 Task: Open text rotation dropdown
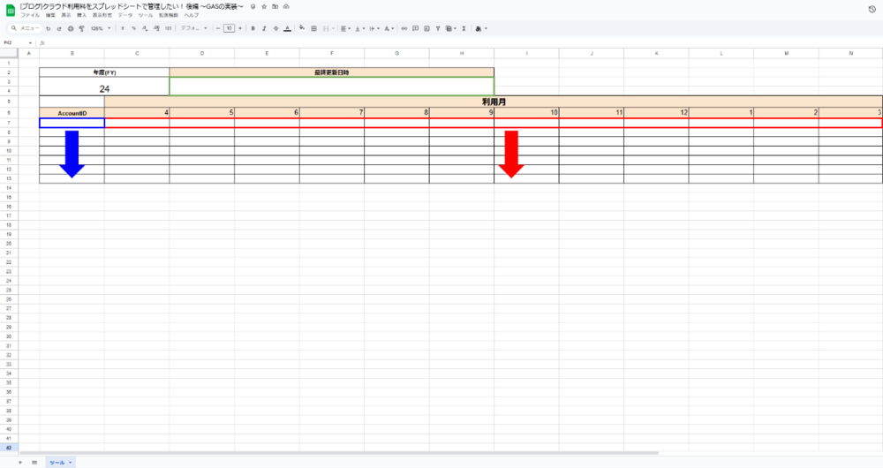pos(389,28)
